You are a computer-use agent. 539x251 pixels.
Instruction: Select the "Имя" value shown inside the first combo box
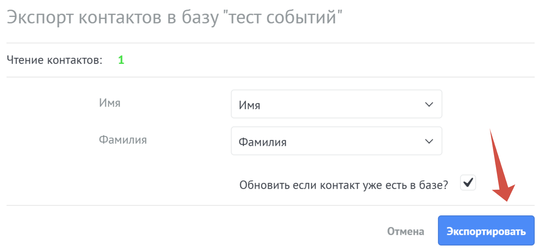[250, 105]
